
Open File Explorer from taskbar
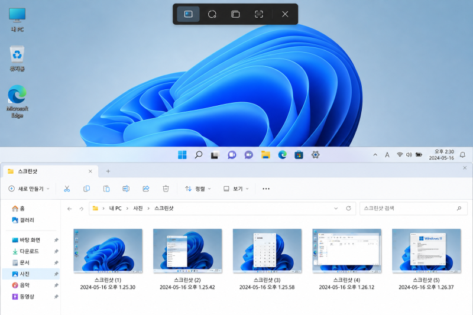click(x=265, y=155)
